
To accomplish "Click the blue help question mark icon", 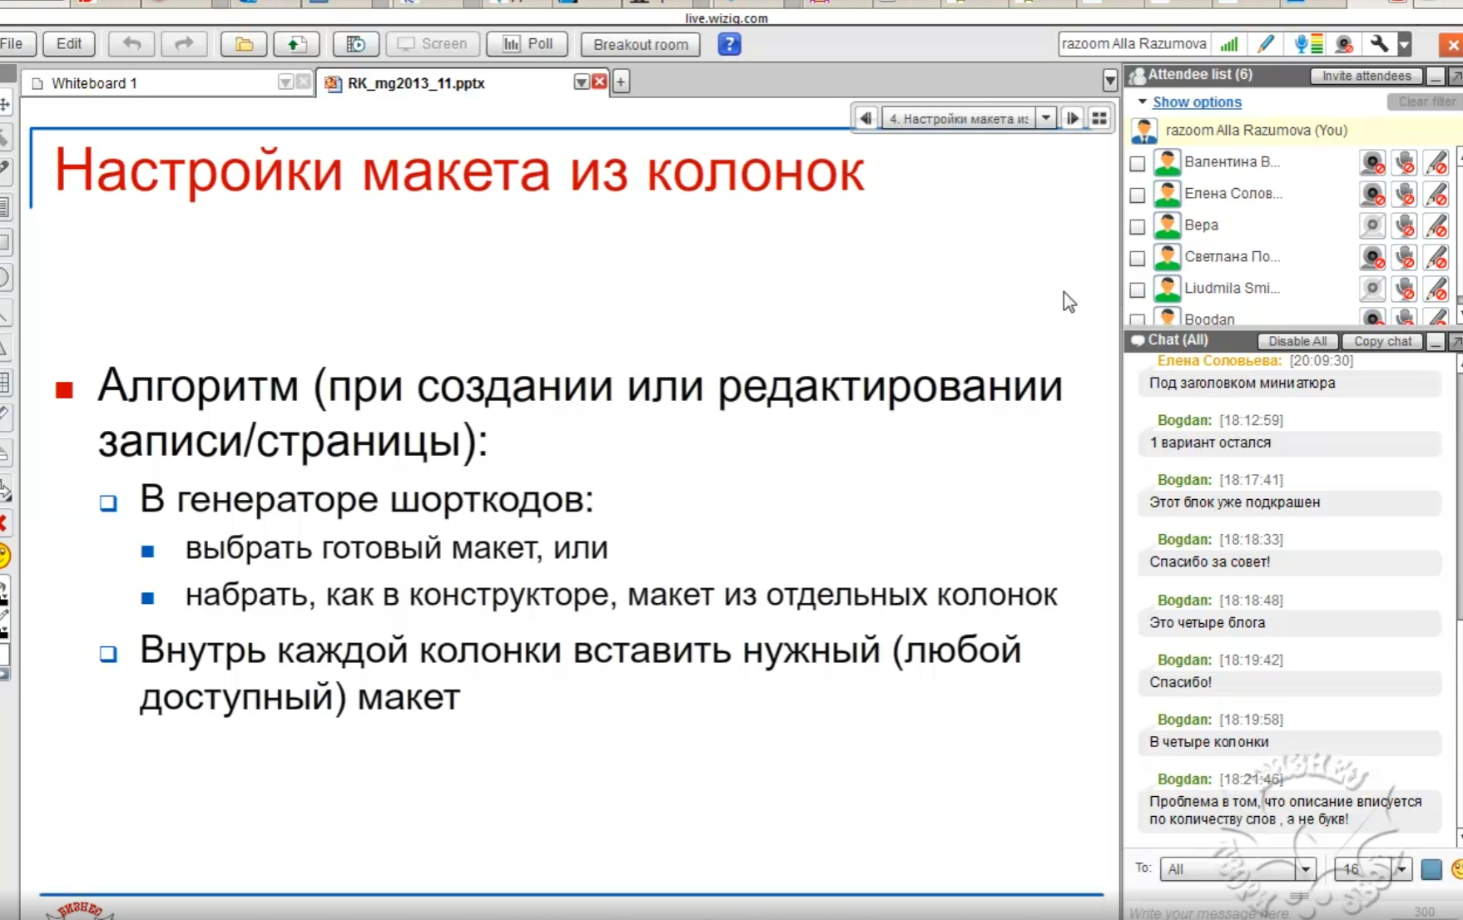I will coord(729,44).
